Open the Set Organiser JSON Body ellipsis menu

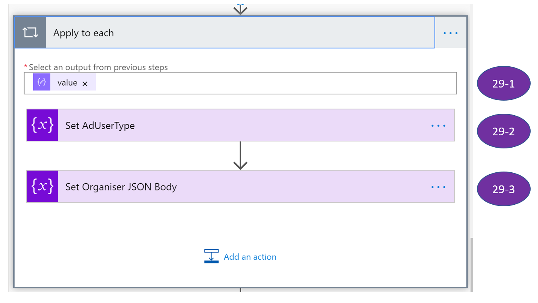point(438,187)
